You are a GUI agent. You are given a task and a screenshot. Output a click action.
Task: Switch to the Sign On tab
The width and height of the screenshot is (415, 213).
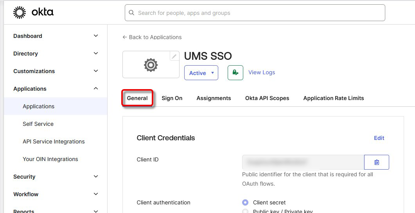click(172, 98)
